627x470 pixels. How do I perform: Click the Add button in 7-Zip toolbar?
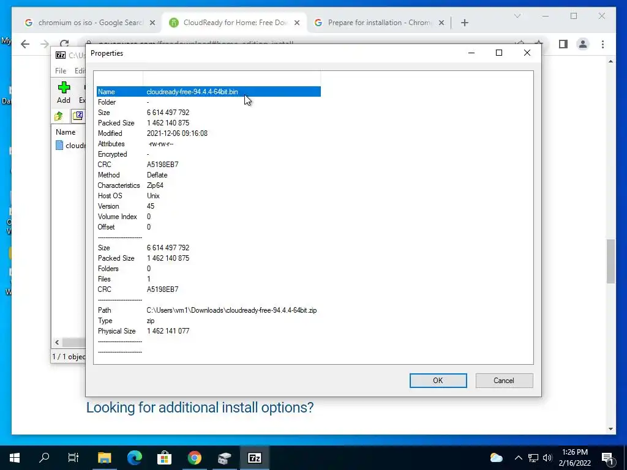click(x=64, y=93)
